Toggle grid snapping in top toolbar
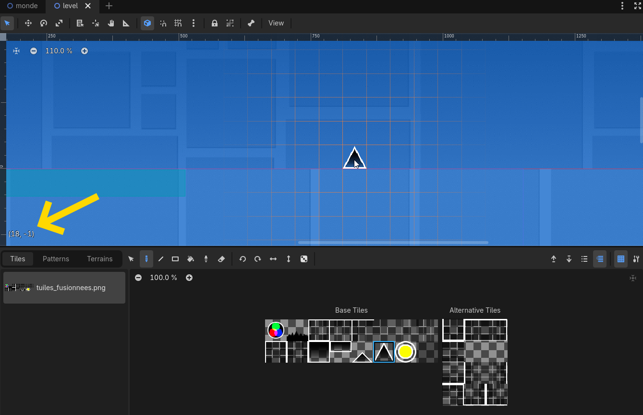 pos(178,23)
